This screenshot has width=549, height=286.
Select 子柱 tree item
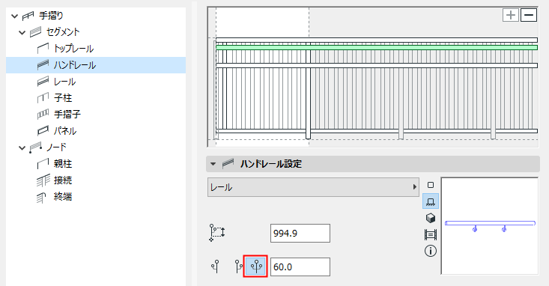pyautogui.click(x=63, y=97)
